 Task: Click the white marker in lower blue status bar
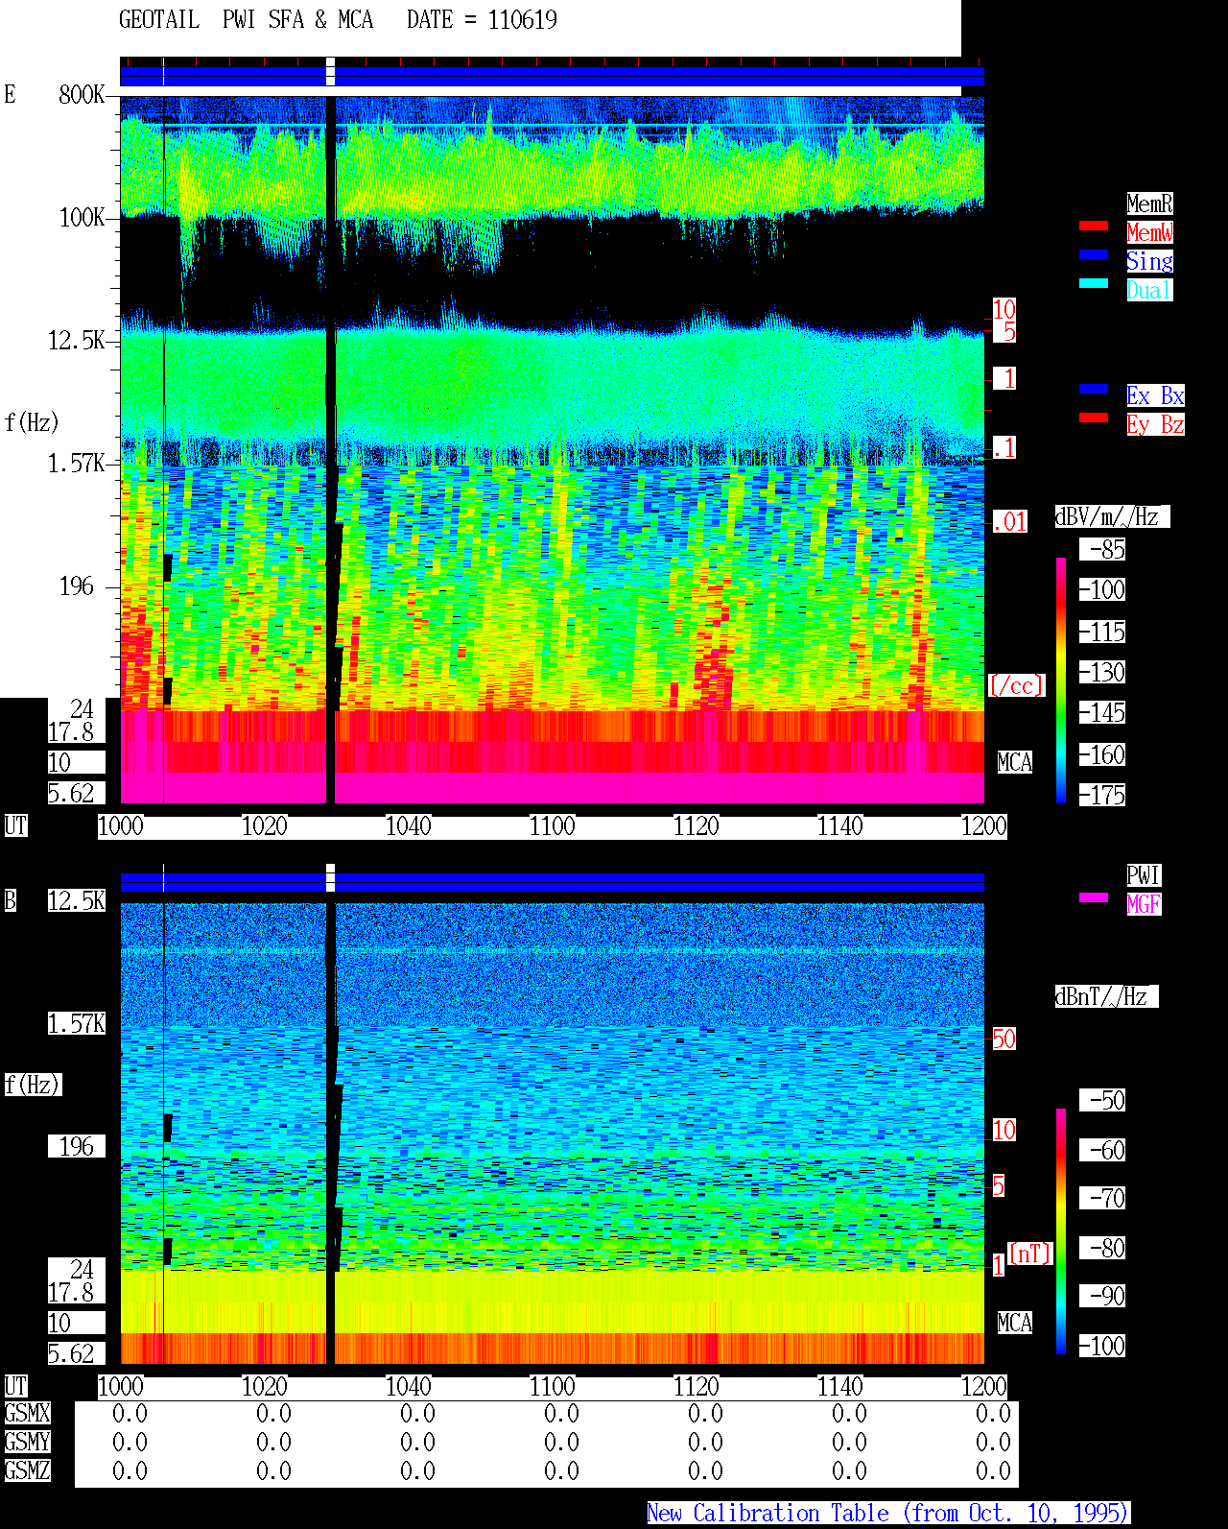coord(331,877)
